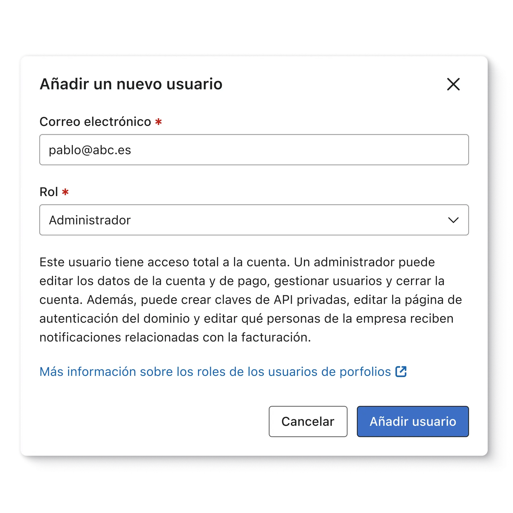Select the pablo@abc.es email text
The width and height of the screenshot is (513, 513).
90,150
